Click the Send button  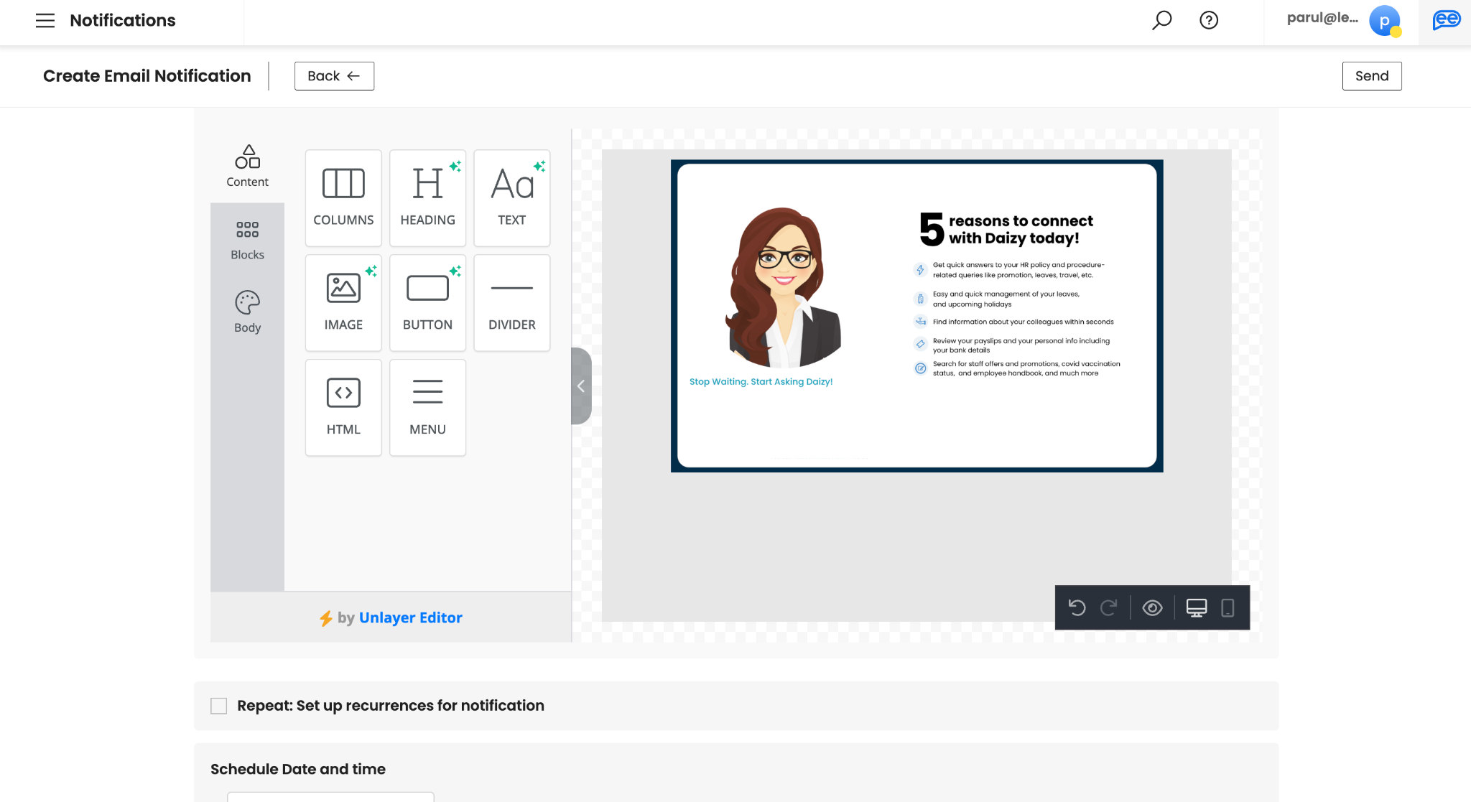click(x=1371, y=76)
